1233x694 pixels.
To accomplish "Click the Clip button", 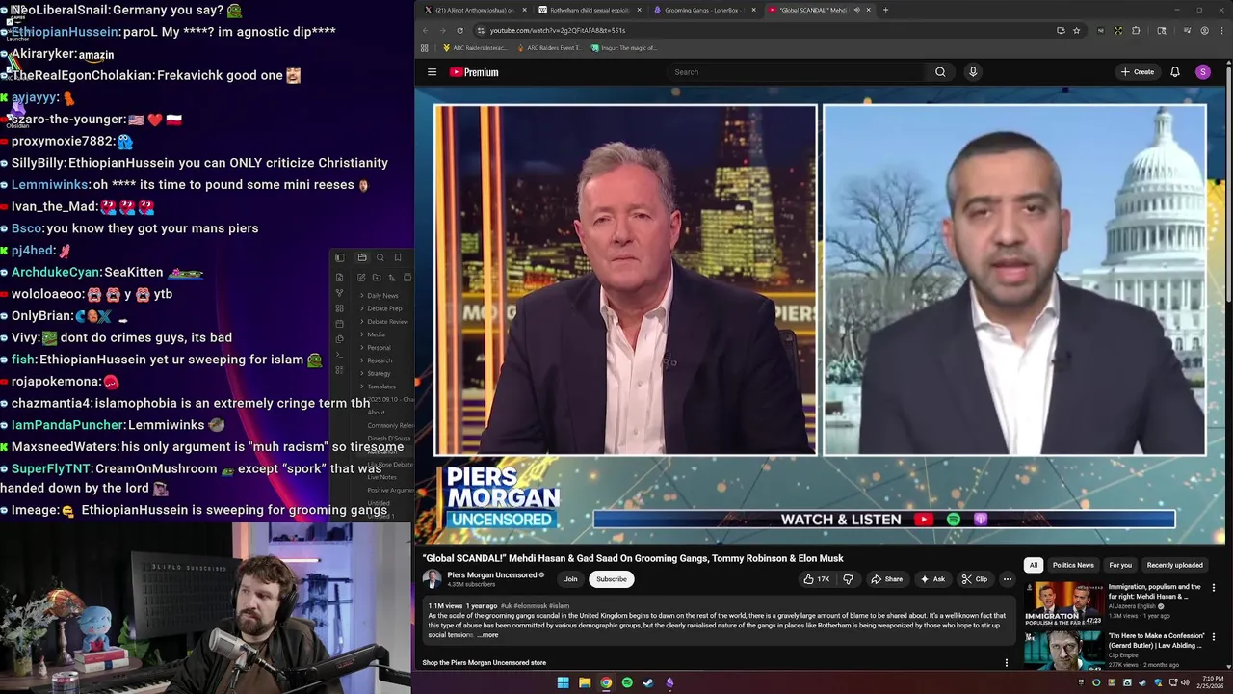I will point(975,579).
